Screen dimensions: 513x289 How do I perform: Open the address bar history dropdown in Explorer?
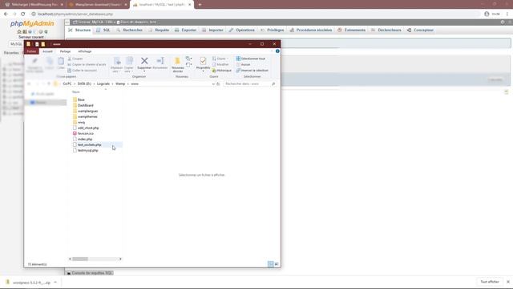click(213, 83)
